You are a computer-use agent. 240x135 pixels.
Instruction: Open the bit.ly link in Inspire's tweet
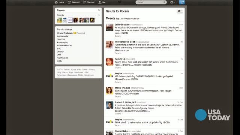click(155, 123)
